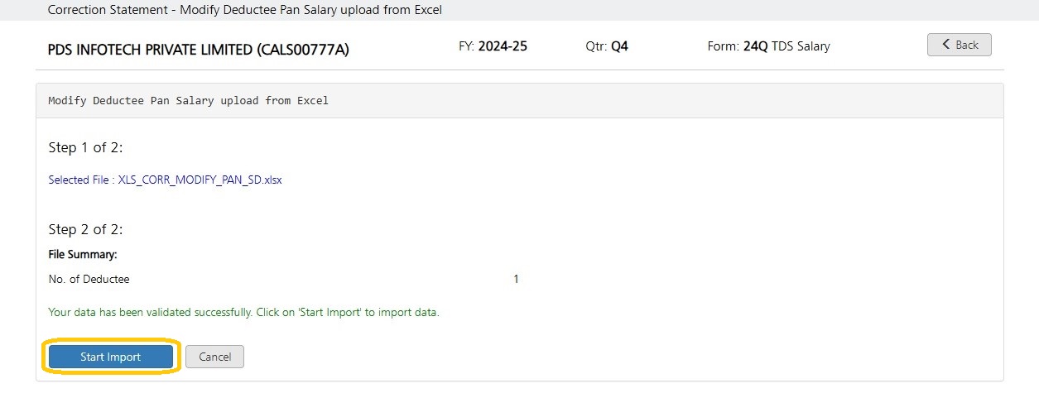Click the FY 2024-25 value
The image size is (1039, 398).
[503, 46]
